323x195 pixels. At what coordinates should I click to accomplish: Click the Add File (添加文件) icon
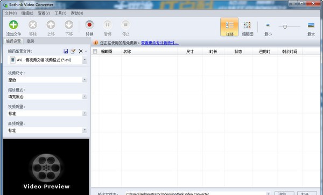(x=13, y=25)
